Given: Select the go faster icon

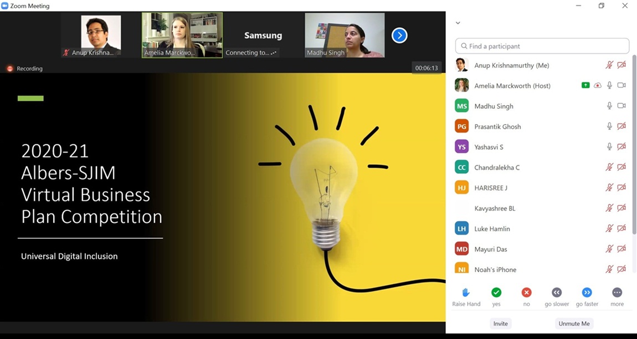Looking at the screenshot, I should coord(587,293).
